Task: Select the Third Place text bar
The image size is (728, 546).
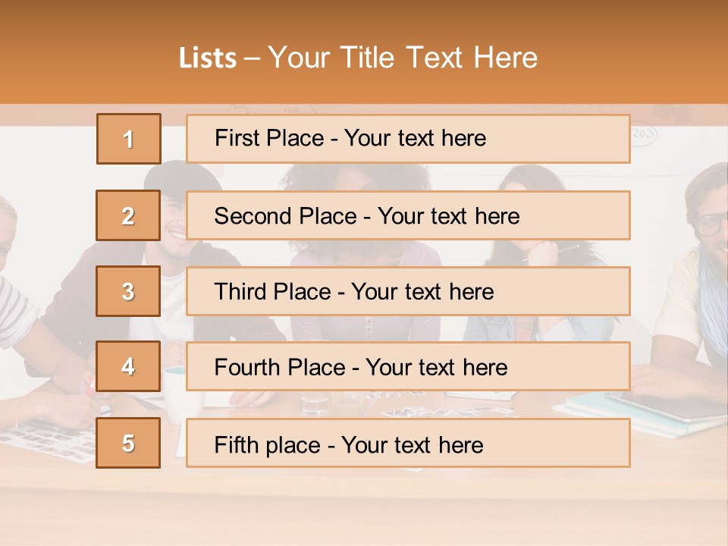Action: click(408, 291)
